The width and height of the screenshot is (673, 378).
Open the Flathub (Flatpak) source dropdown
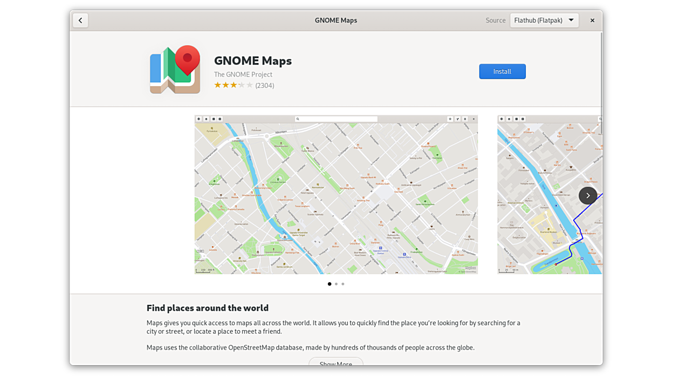(x=544, y=20)
